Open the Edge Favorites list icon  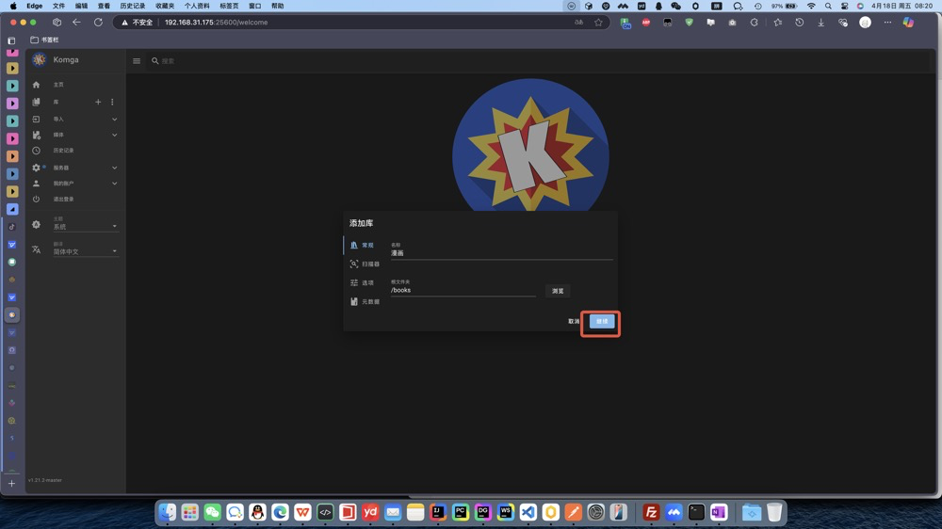tap(778, 23)
